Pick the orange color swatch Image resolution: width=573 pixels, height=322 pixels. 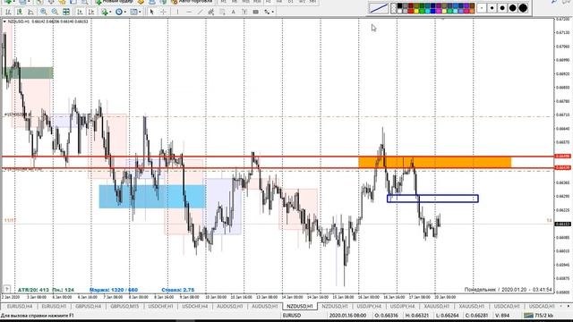coord(472,11)
